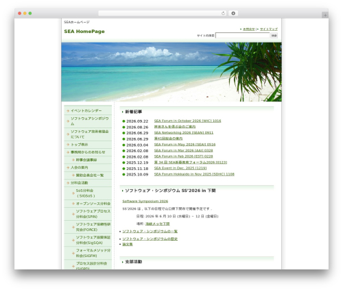Screen dimensions: 343x290
Task: Click the 検索 search button
Action: 274,36
